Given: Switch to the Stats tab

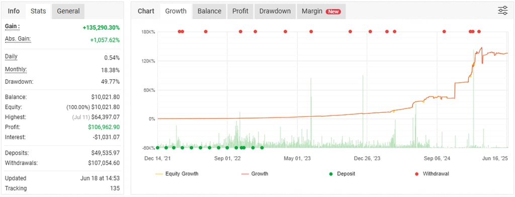Looking at the screenshot, I should (x=38, y=11).
